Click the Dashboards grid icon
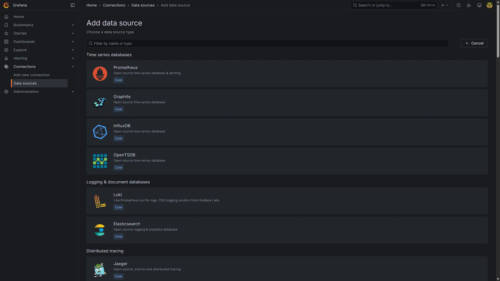This screenshot has height=281, width=500. tap(6, 42)
